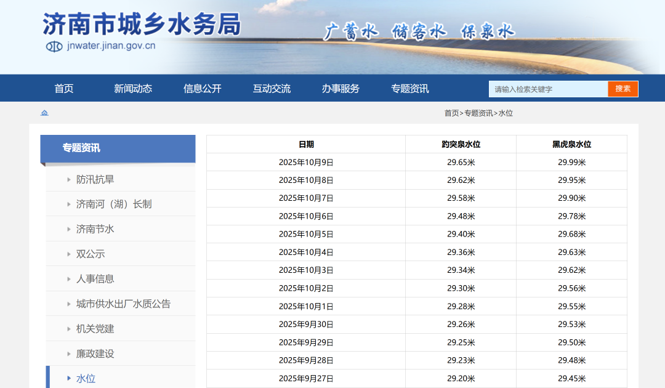Go to 信息公开 in navigation bar

pos(203,89)
